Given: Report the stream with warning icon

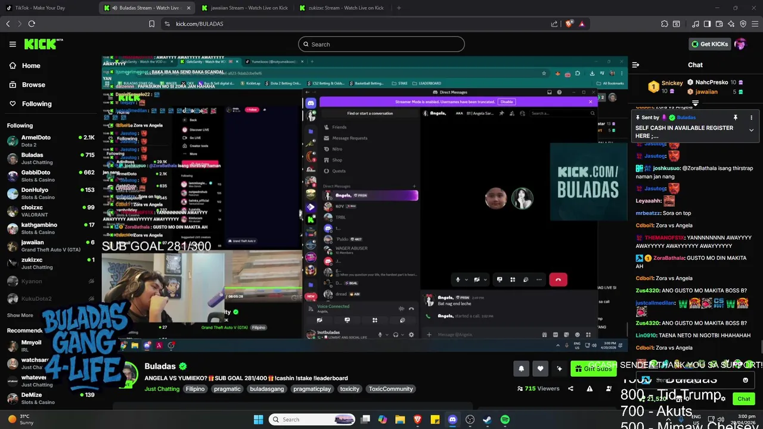Looking at the screenshot, I should (590, 388).
